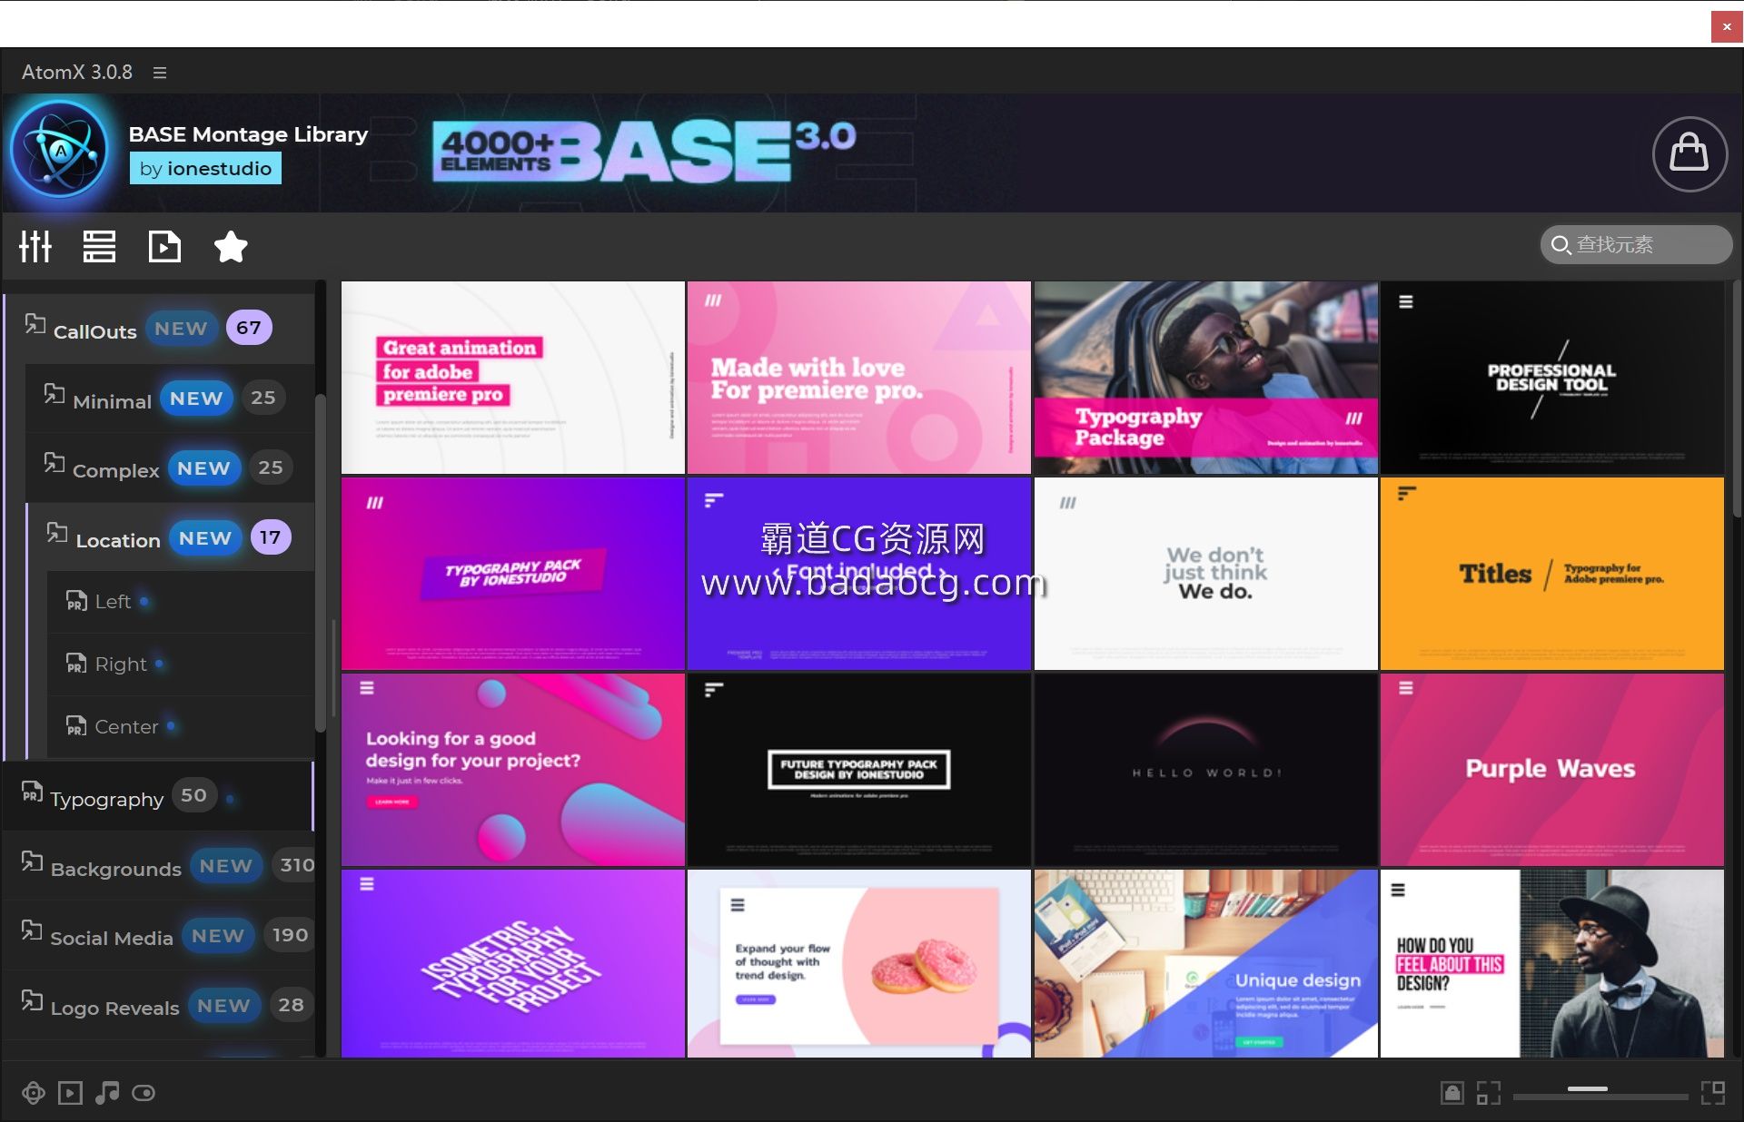Select the 'Typography Pack by Ionestudio' thumbnail
Image resolution: width=1744 pixels, height=1122 pixels.
[513, 574]
